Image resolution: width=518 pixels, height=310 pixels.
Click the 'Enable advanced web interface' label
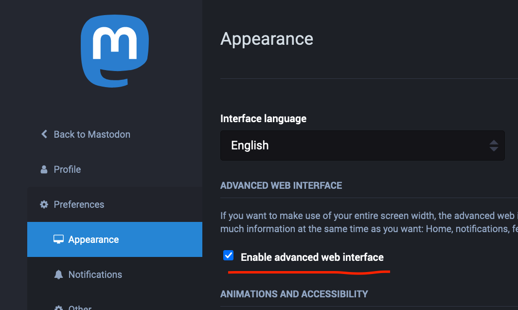click(312, 257)
